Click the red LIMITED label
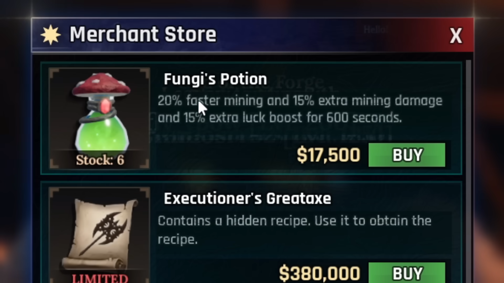Screen dimensions: 504x283 click(100, 278)
